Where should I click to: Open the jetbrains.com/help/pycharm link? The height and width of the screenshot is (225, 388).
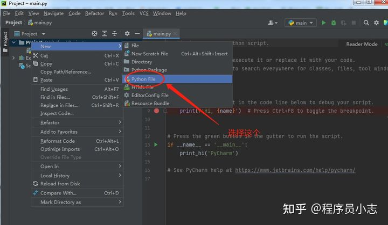click(295, 170)
